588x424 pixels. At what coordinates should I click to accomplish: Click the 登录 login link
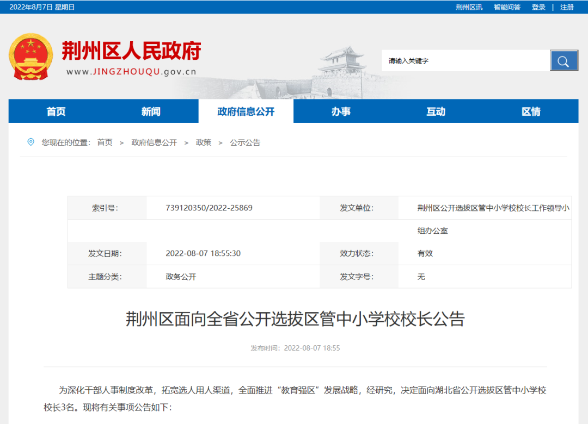(538, 7)
